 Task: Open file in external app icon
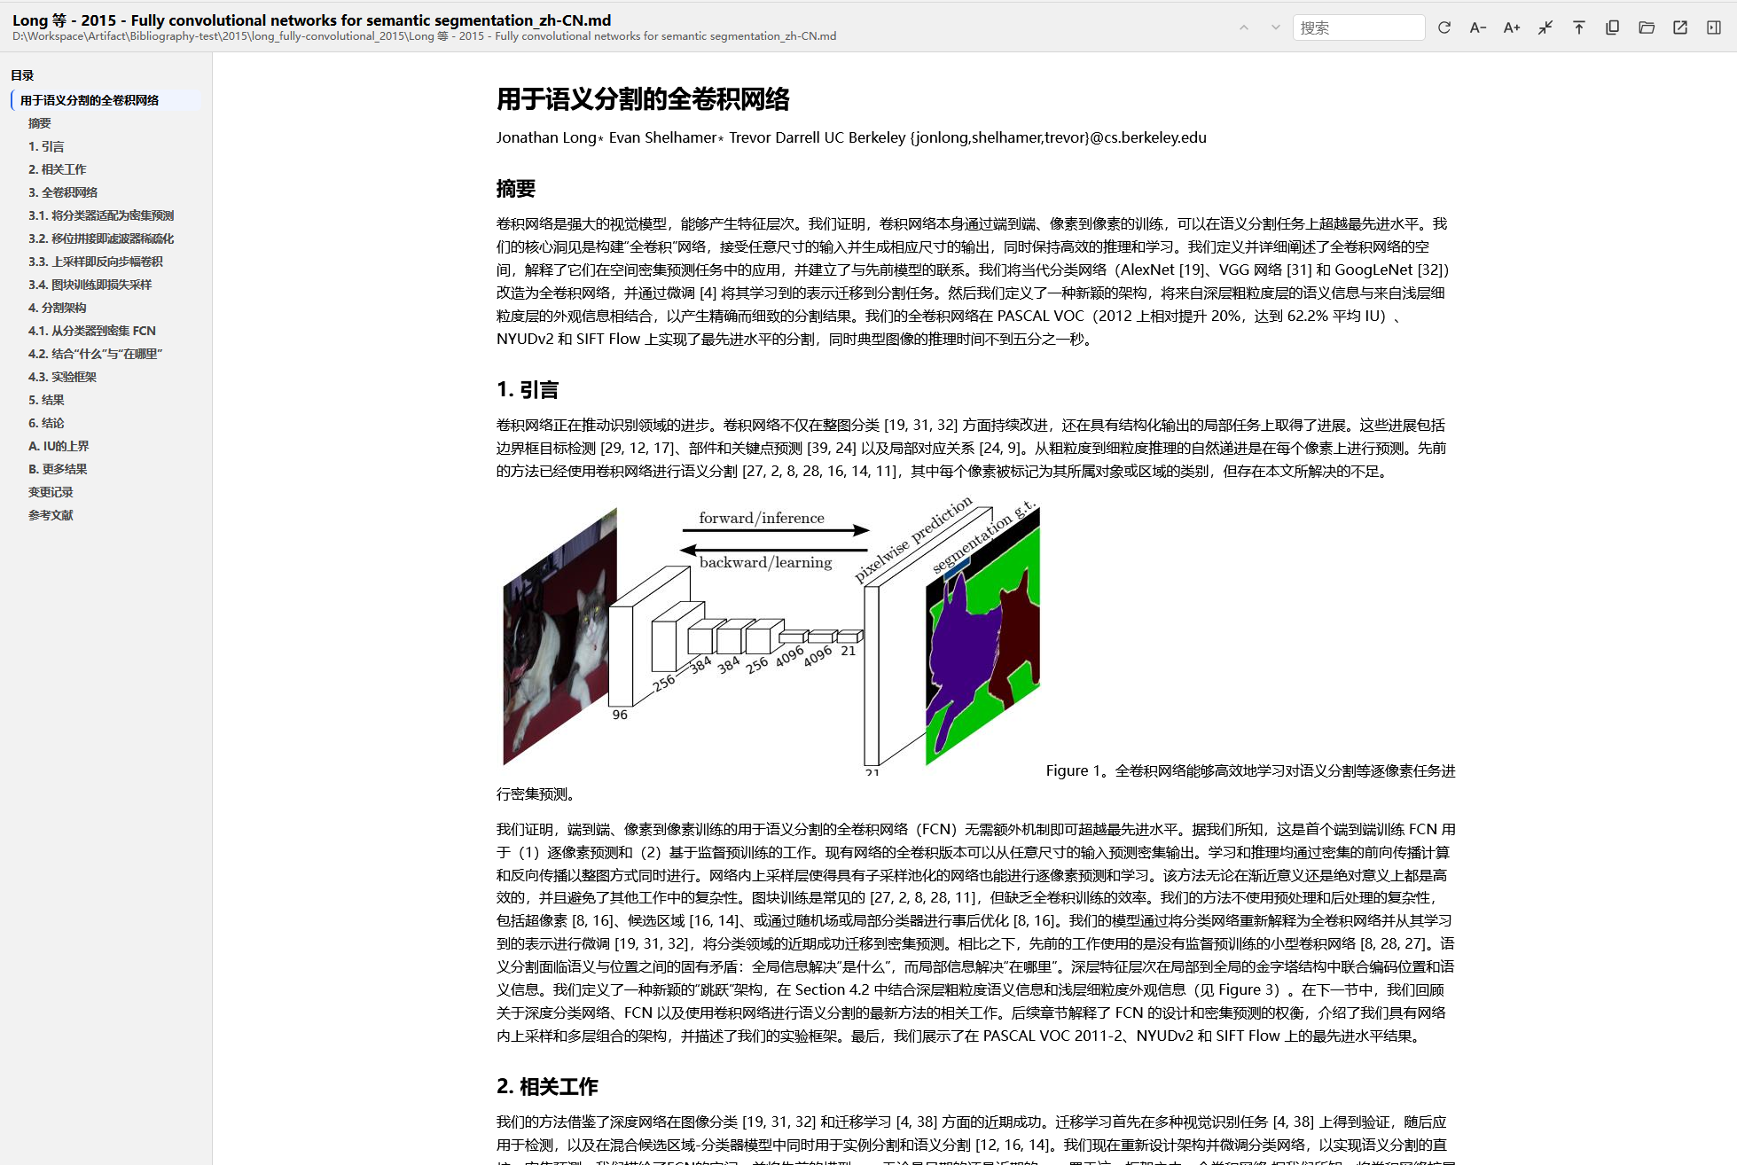[x=1680, y=27]
